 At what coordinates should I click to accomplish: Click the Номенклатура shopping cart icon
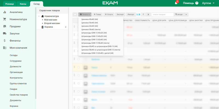[5, 19]
